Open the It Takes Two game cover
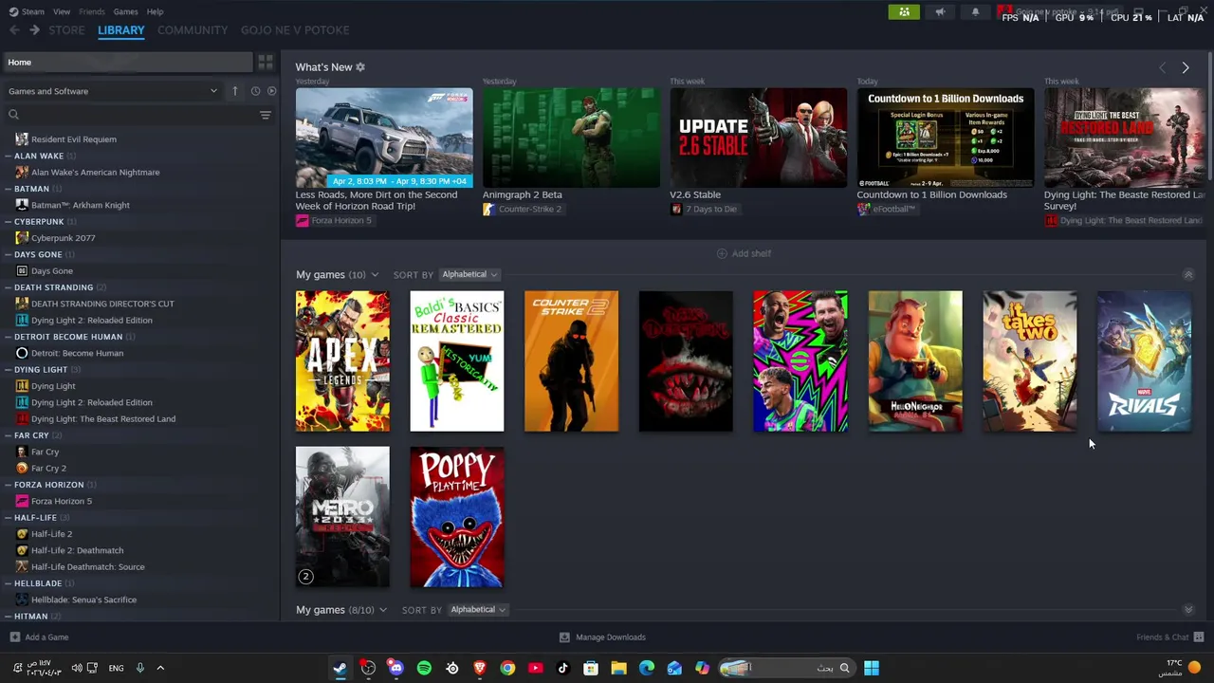The height and width of the screenshot is (683, 1214). (x=1029, y=361)
